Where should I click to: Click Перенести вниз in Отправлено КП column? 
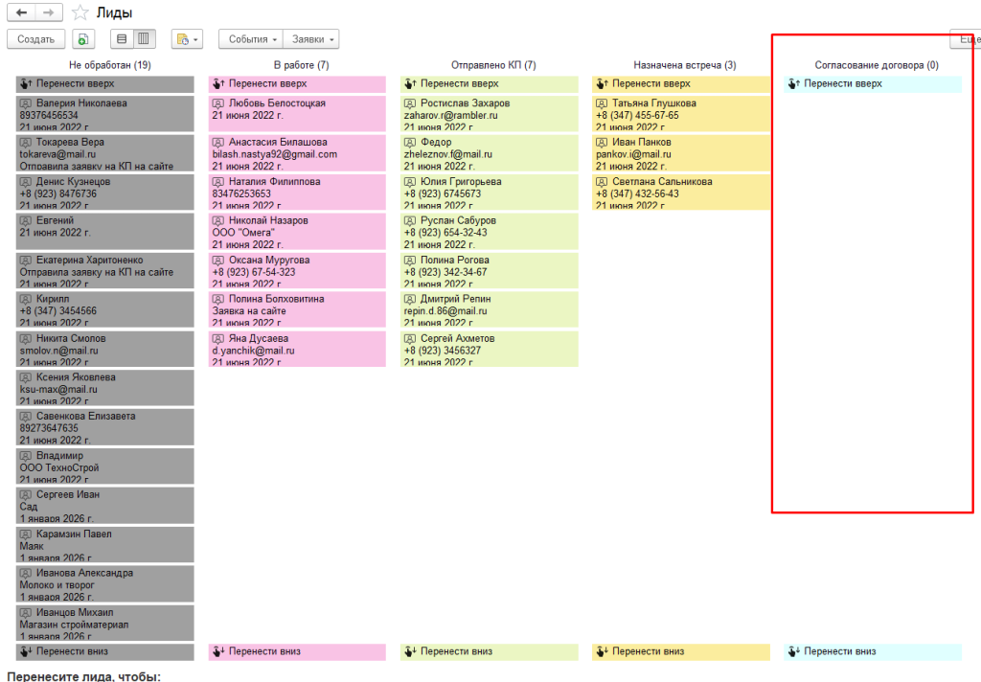(x=490, y=652)
